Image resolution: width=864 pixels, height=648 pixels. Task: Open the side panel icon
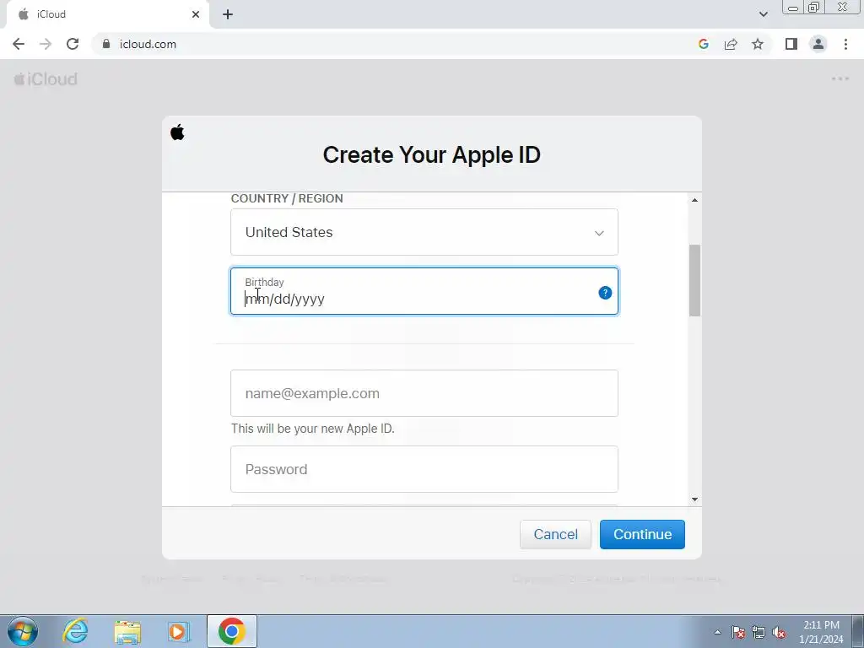coord(791,44)
